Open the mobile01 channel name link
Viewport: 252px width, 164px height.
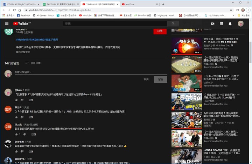coord(21,29)
